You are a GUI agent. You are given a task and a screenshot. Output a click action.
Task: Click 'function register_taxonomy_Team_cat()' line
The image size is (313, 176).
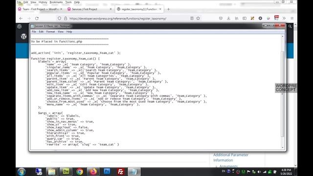pyautogui.click(x=65, y=59)
